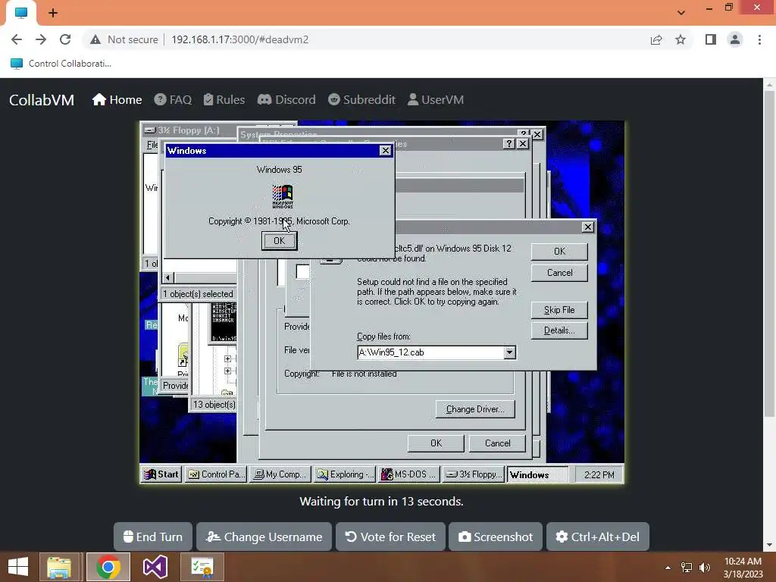Click Chrome icon on host taskbar
The height and width of the screenshot is (582, 776).
(108, 567)
